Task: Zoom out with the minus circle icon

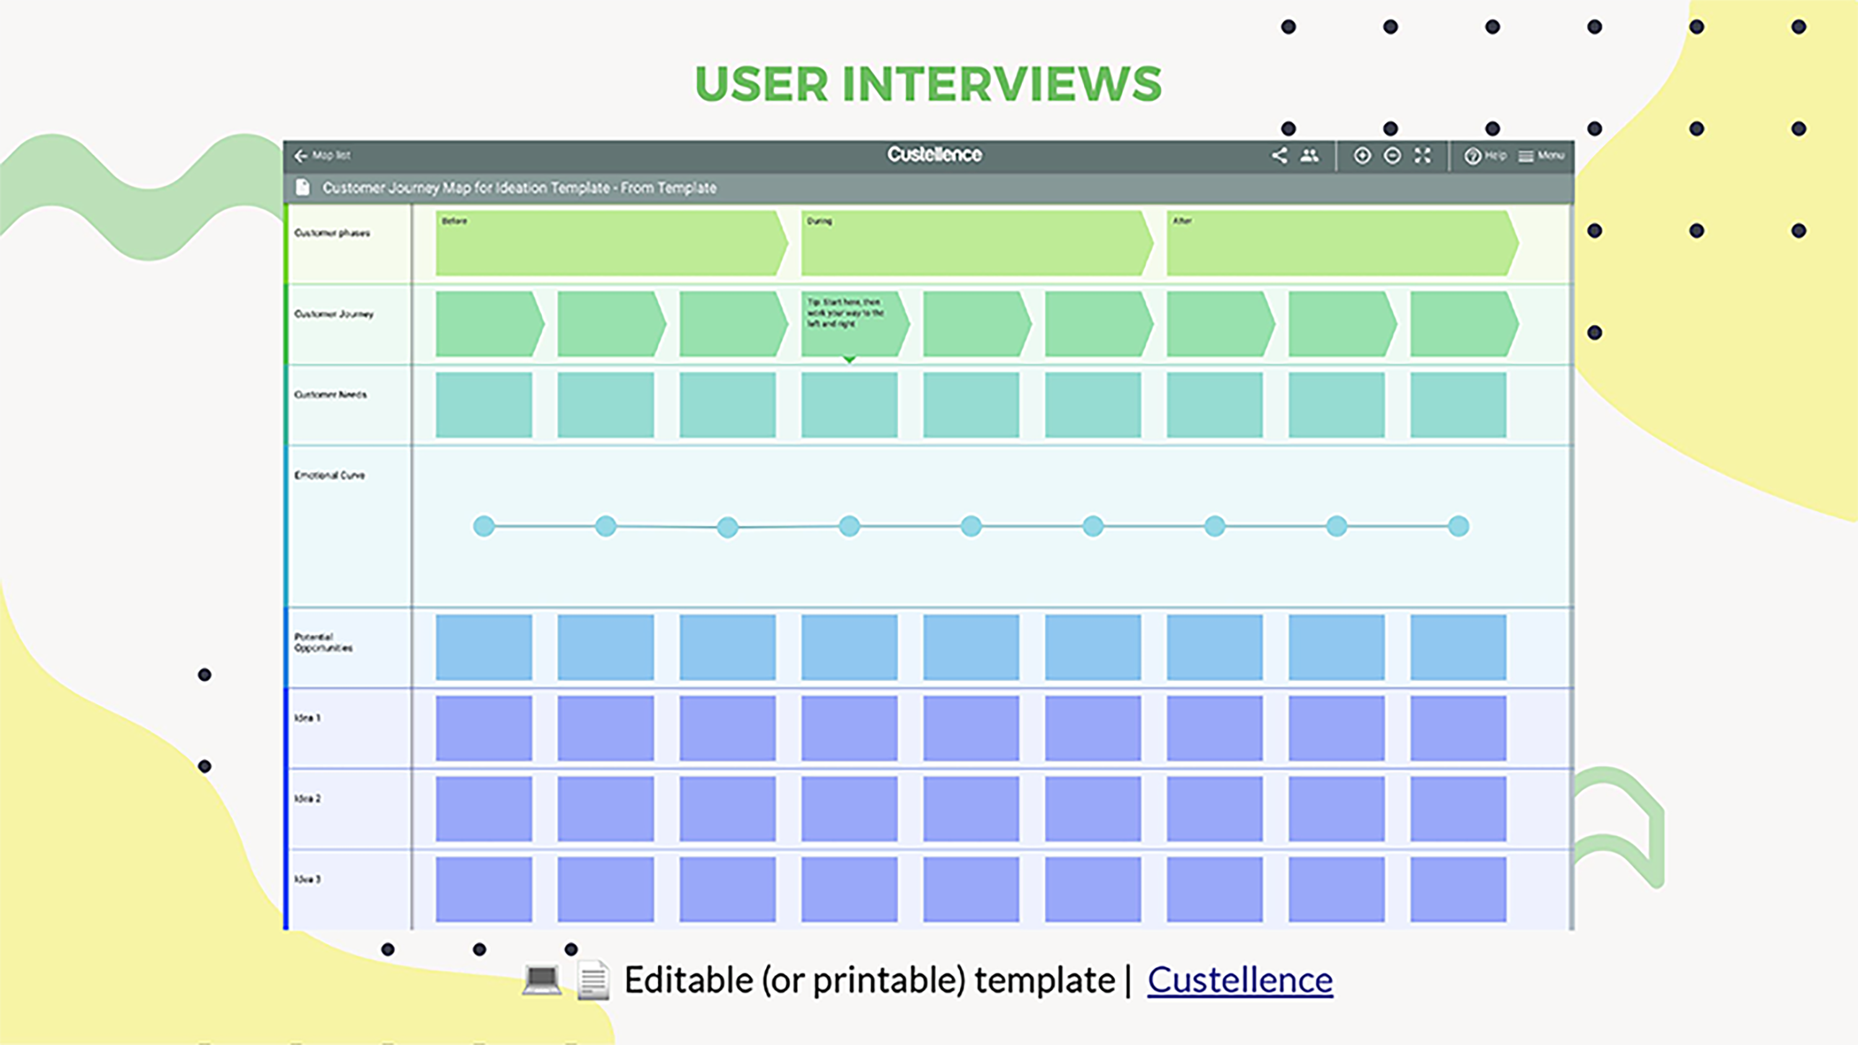Action: [1392, 155]
